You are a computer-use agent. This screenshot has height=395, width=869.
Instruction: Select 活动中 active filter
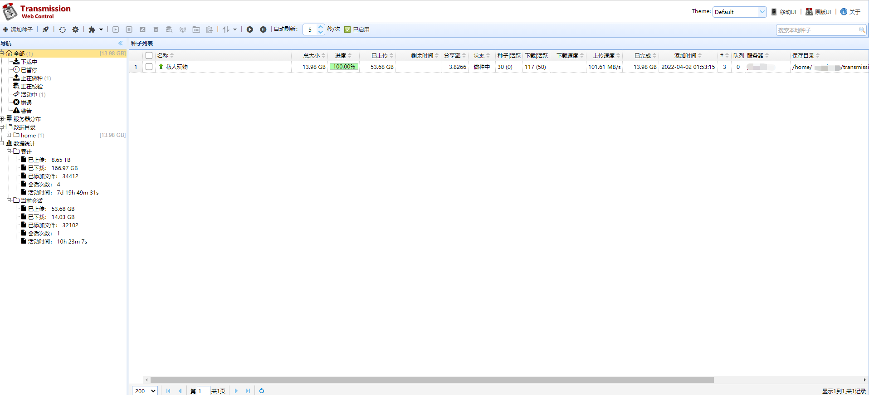(x=29, y=94)
